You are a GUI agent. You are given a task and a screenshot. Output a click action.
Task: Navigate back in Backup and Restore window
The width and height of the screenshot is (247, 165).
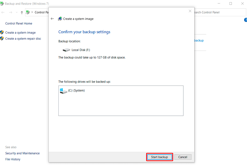(x=3, y=12)
